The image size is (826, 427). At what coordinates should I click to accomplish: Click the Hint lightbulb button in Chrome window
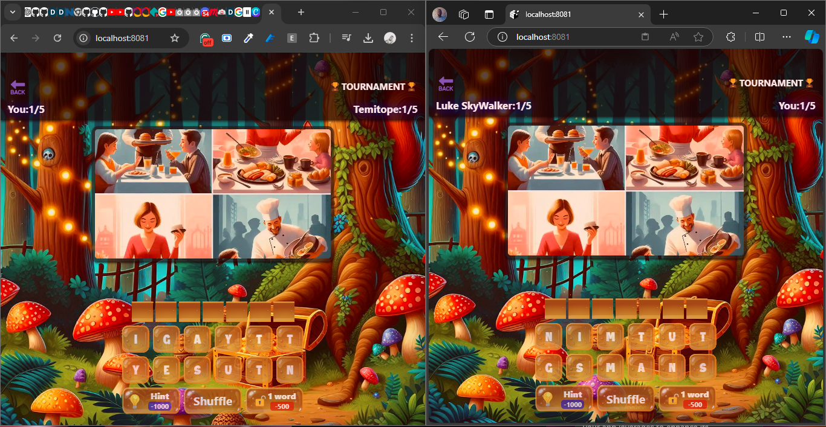[152, 401]
